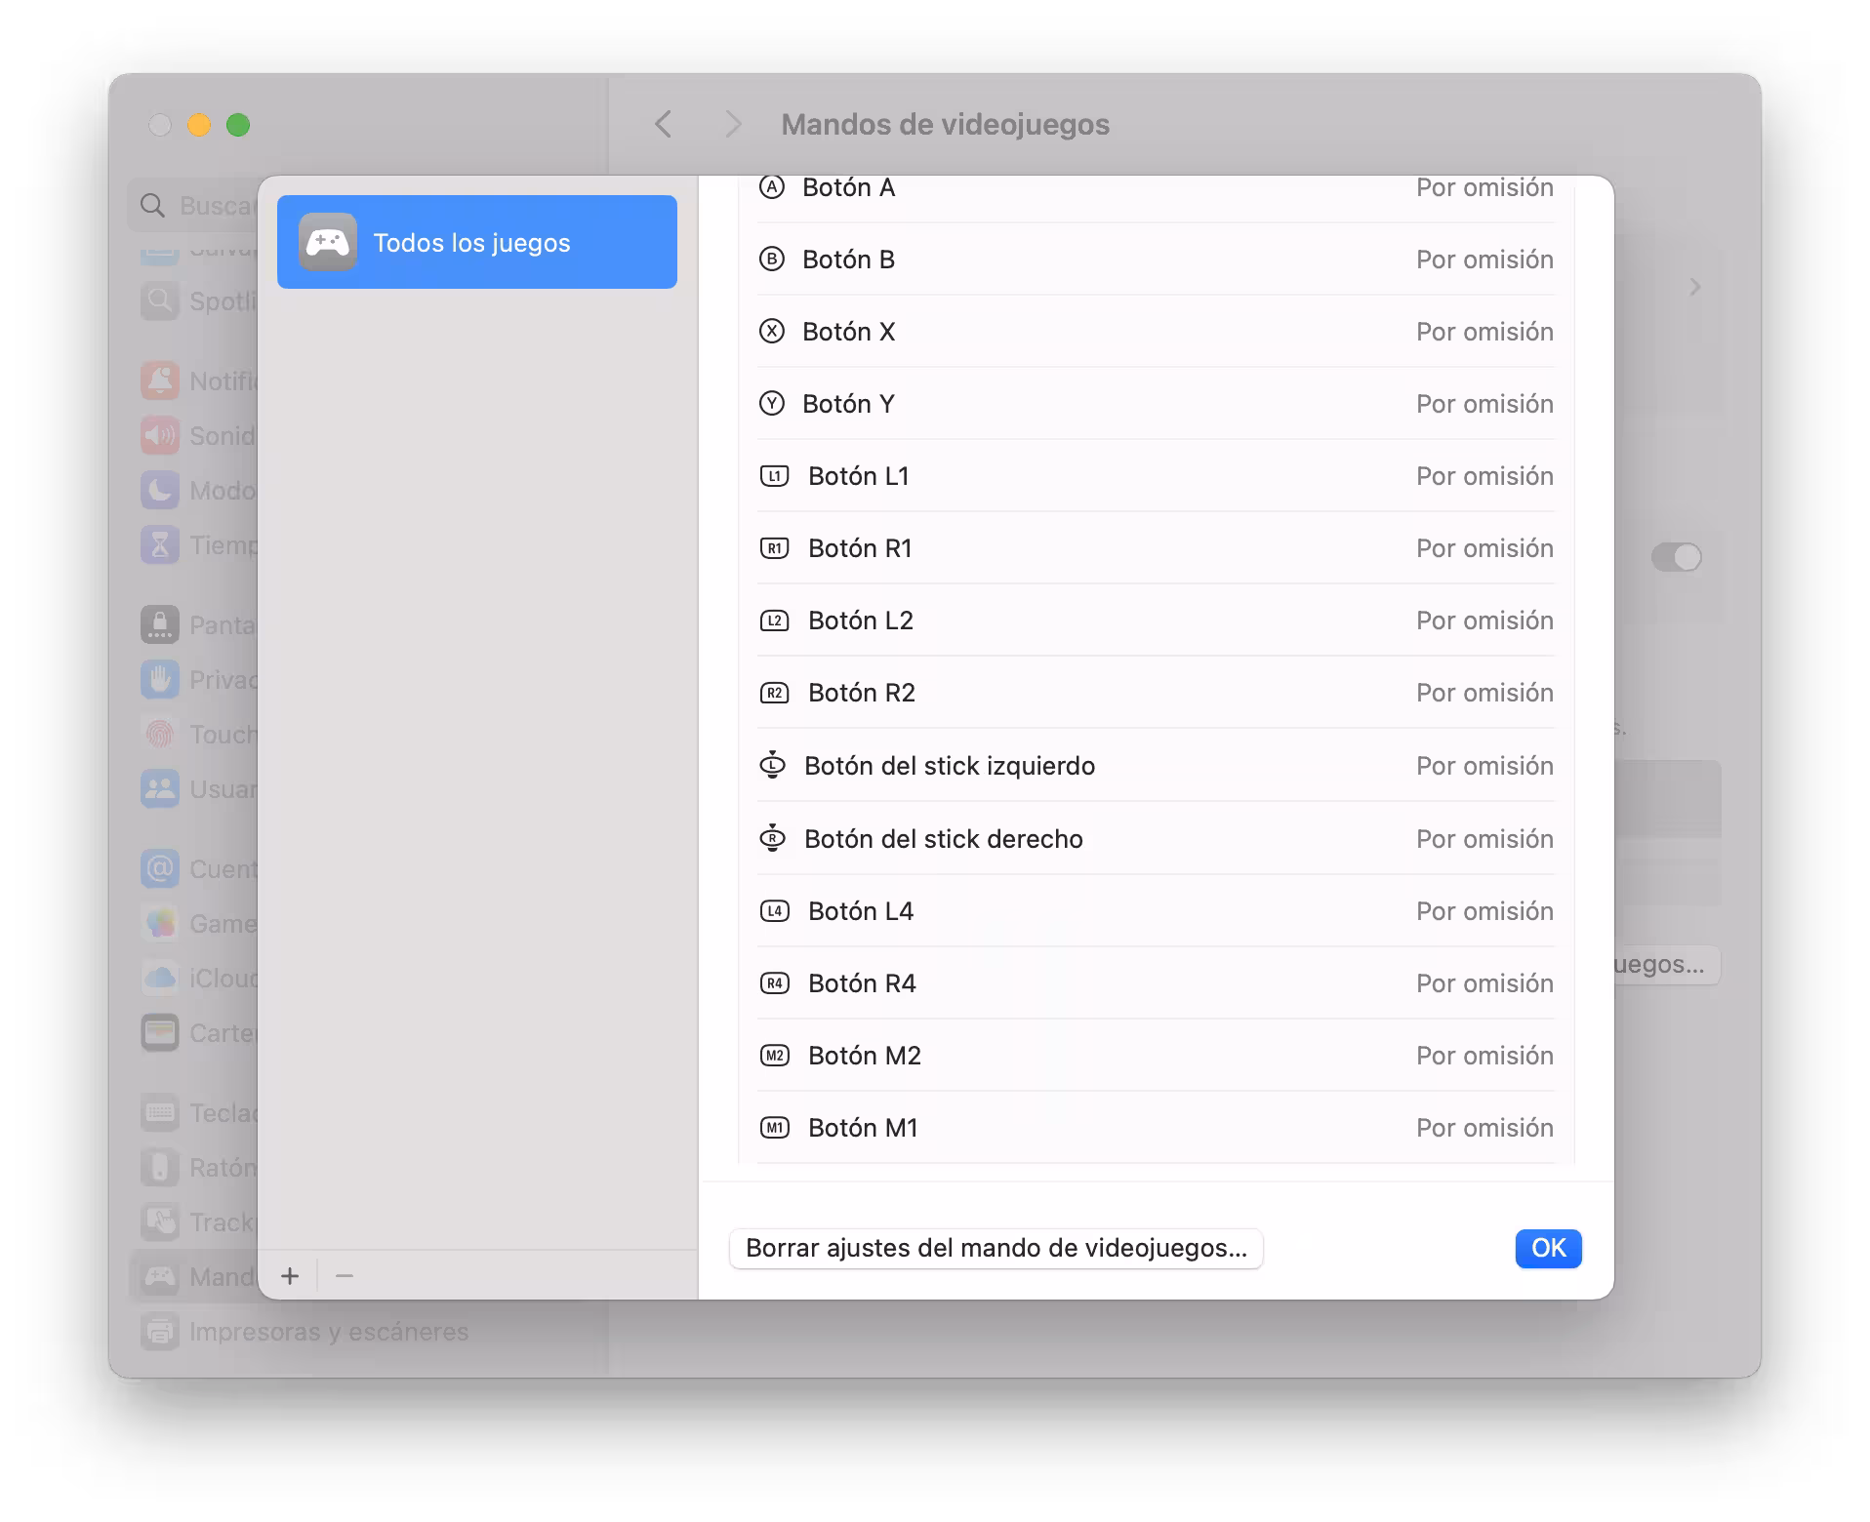Go forward with the right chevron
This screenshot has height=1522, width=1870.
tap(733, 124)
